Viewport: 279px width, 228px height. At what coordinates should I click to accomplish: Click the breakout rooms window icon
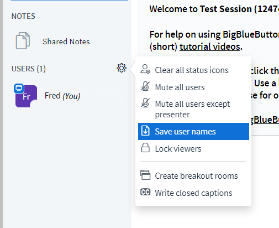[145, 175]
